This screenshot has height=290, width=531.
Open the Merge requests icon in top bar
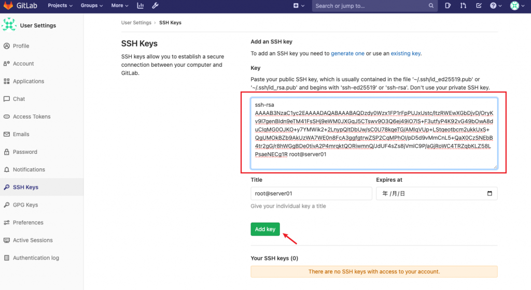(463, 6)
